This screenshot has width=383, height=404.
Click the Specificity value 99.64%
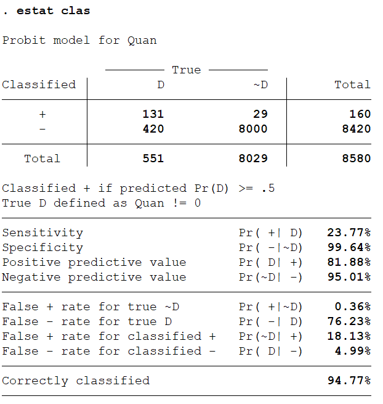349,248
